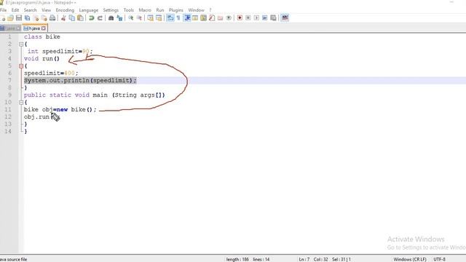The image size is (466, 262).
Task: Collapse the run() block at line 5
Action: [x=21, y=66]
